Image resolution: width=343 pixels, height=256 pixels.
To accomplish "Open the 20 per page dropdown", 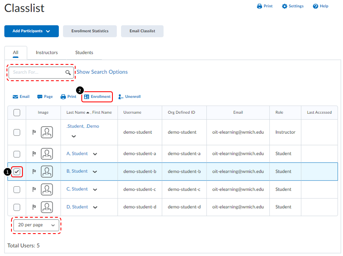I will [36, 225].
